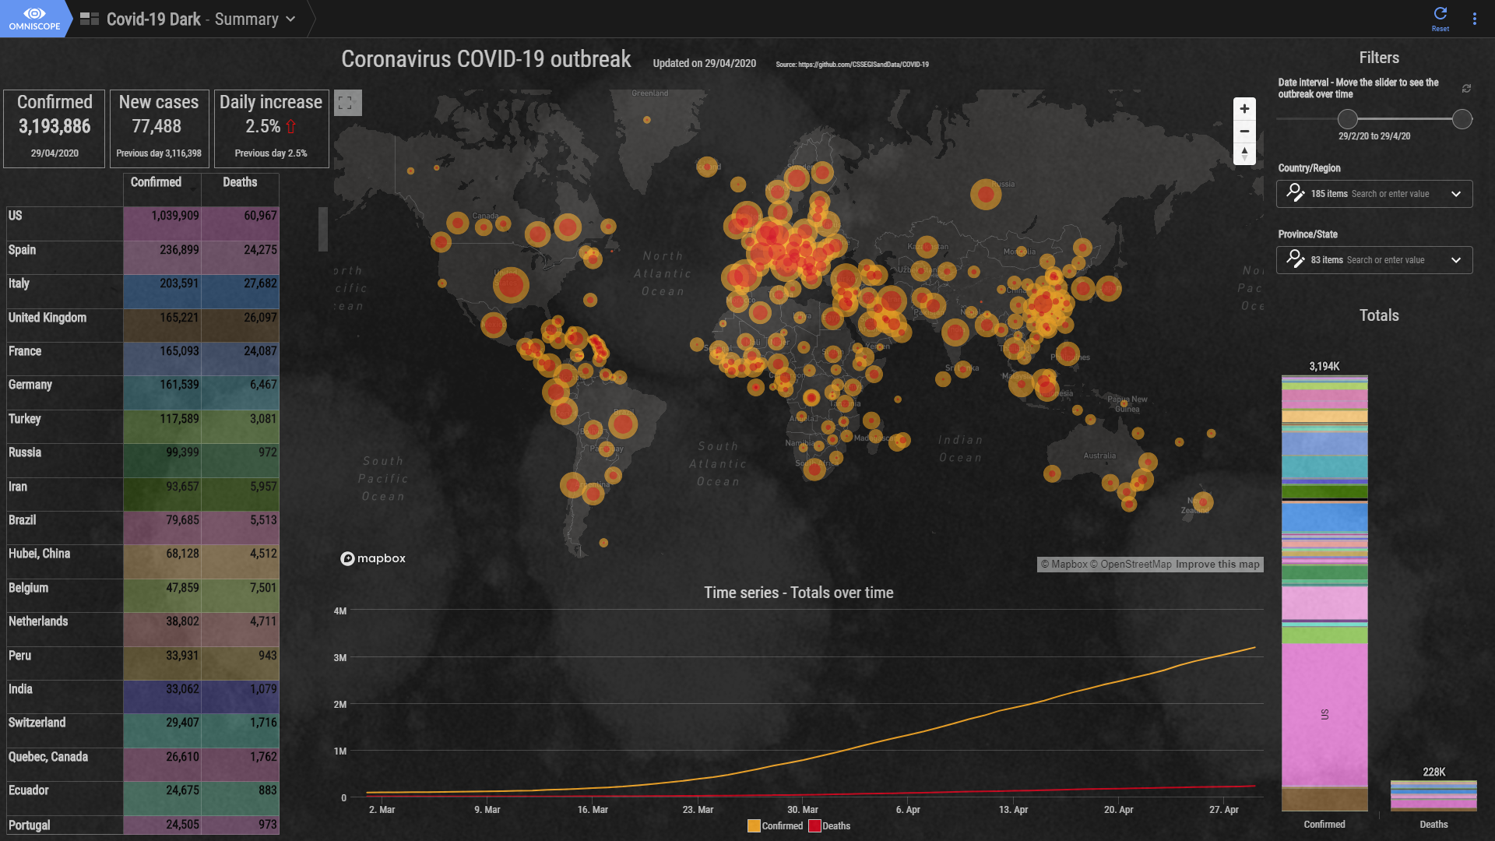
Task: Open the Improve this map link
Action: point(1217,565)
